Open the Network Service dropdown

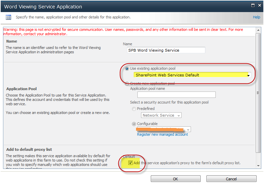[161, 115]
